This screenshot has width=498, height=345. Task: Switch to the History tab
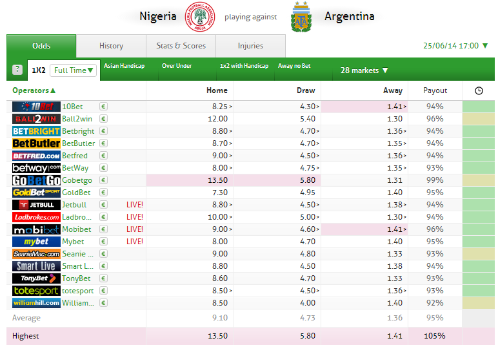click(111, 46)
